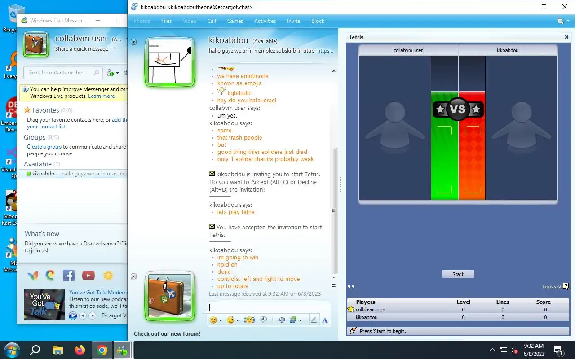This screenshot has width=575, height=359.
Task: Open the You've Got Talk podcast link
Action: point(98,293)
